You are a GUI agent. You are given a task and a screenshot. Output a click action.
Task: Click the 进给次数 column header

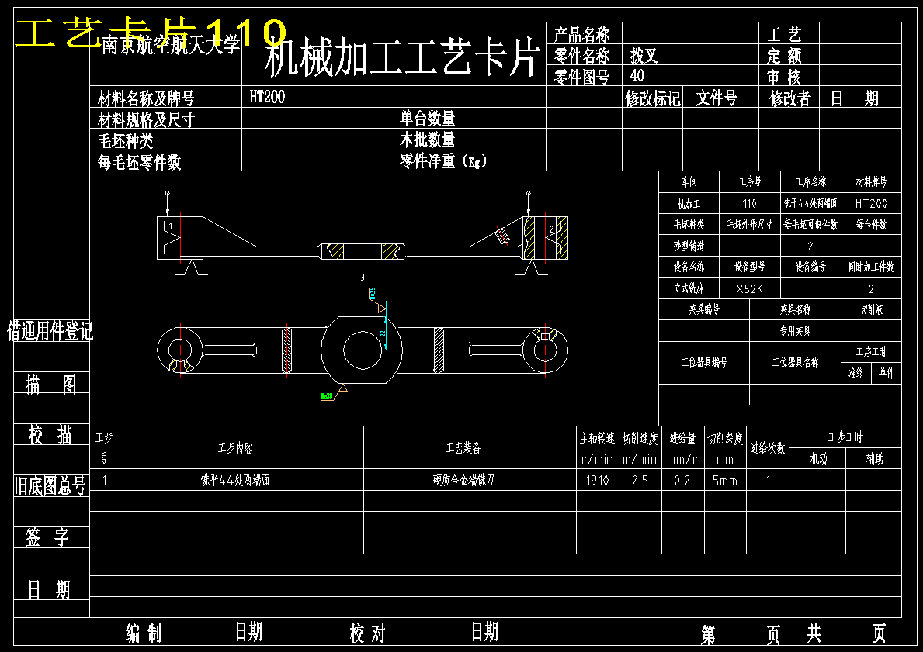768,448
